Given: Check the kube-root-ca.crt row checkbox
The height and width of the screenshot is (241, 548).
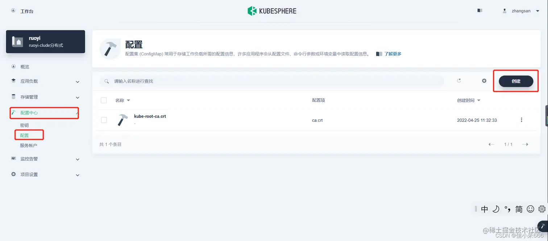Looking at the screenshot, I should pyautogui.click(x=104, y=120).
